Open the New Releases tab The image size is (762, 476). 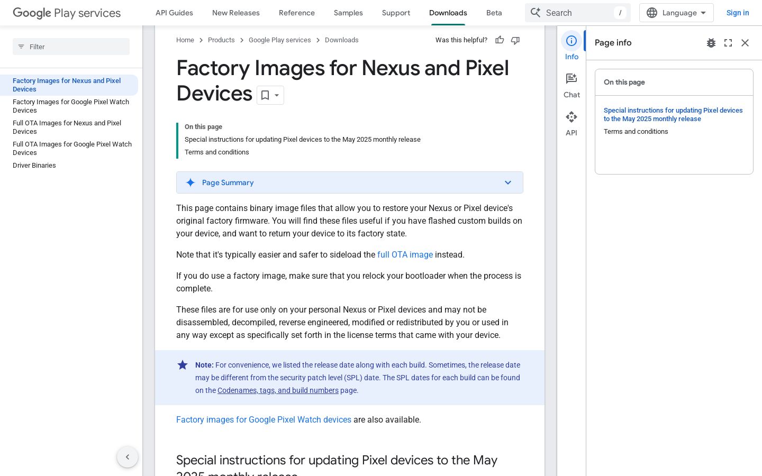click(236, 13)
